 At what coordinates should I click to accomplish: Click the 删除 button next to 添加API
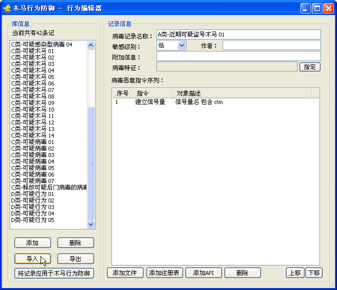pos(242,273)
